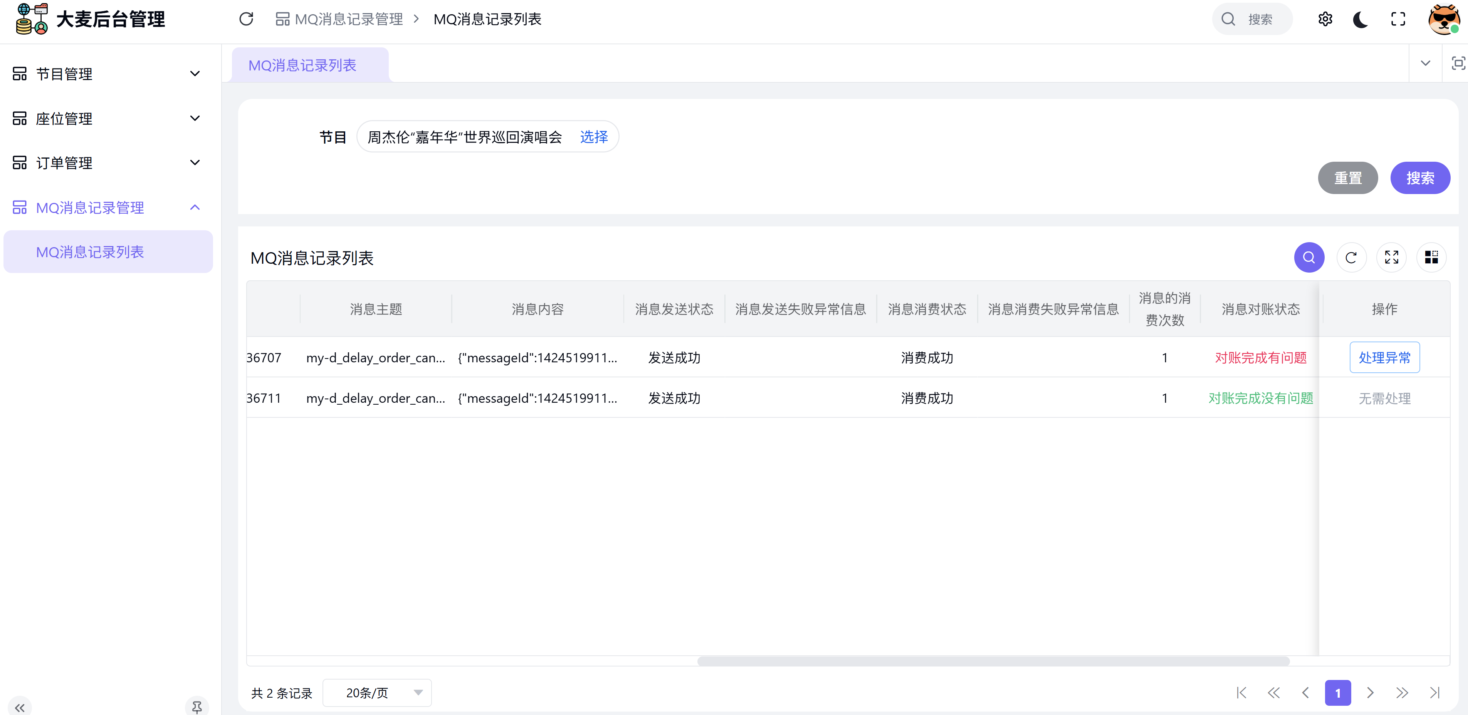The width and height of the screenshot is (1468, 715).
Task: Expand the table to fullscreen
Action: (1391, 258)
